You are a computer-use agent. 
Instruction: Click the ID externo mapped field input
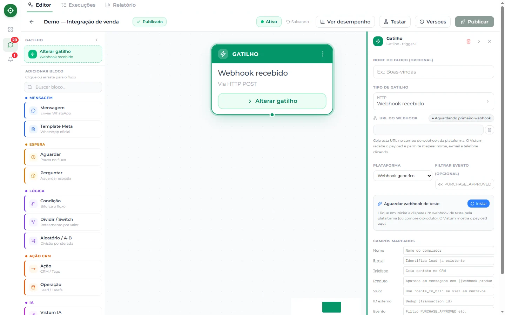click(449, 301)
